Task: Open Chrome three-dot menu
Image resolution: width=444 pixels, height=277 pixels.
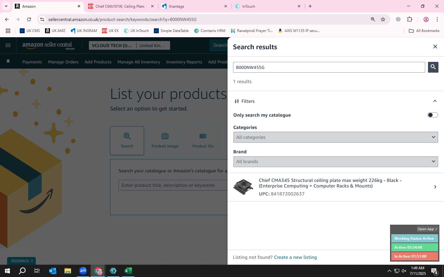Action: (x=437, y=19)
